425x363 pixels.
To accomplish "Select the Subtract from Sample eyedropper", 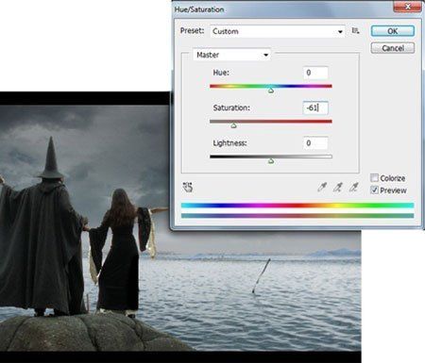I will pos(354,187).
